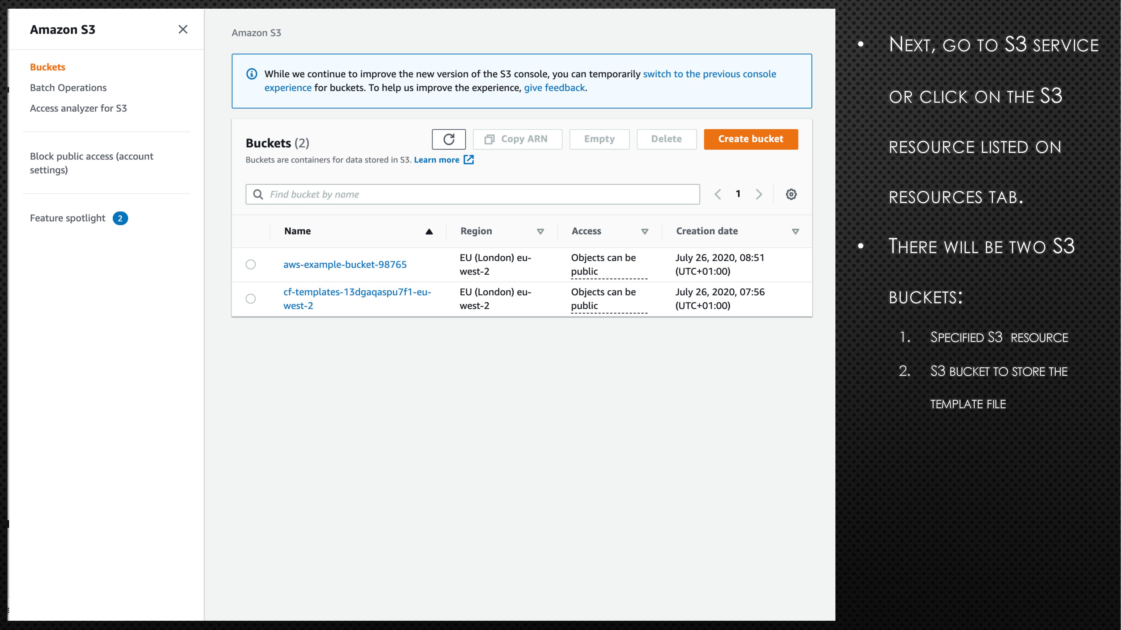This screenshot has width=1121, height=630.
Task: Open Access analyzer for S3
Action: coord(78,108)
